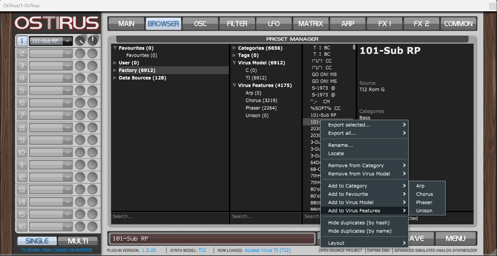Open the FX 1 tab
This screenshot has height=256, width=497.
(384, 24)
